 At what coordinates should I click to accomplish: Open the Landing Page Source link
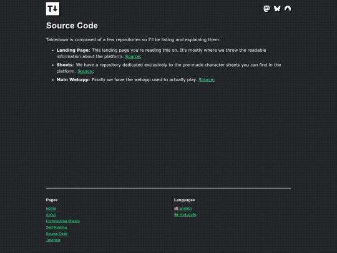[x=132, y=57]
